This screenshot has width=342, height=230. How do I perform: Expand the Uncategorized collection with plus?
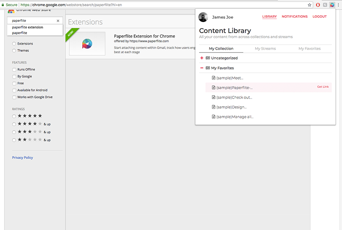[x=202, y=58]
